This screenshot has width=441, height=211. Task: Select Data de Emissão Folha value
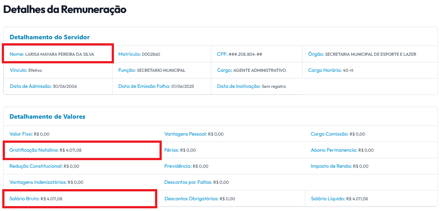point(183,86)
